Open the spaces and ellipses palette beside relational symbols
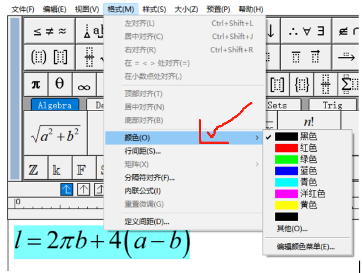The width and height of the screenshot is (362, 273). click(90, 30)
